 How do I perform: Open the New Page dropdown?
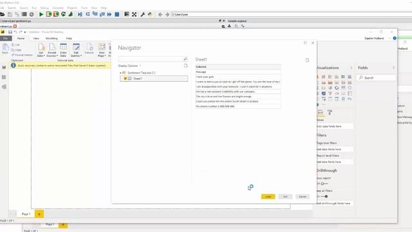[102, 50]
